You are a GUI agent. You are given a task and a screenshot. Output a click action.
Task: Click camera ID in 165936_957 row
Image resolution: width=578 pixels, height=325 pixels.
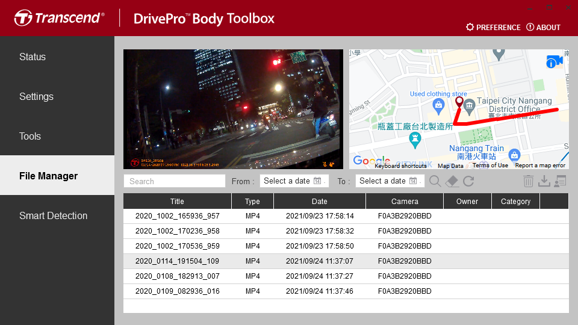405,216
